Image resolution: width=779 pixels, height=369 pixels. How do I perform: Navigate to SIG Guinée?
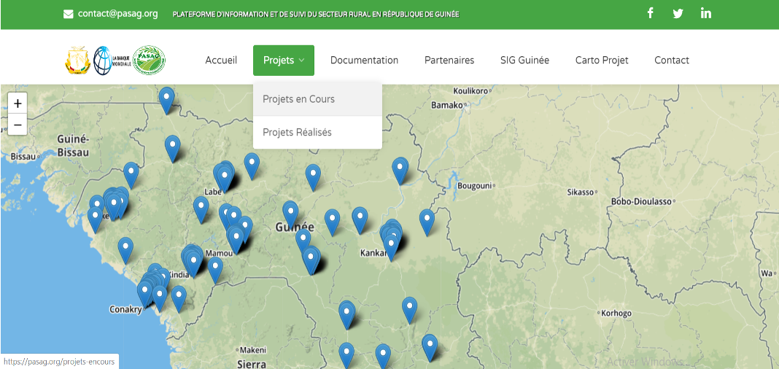[524, 61]
